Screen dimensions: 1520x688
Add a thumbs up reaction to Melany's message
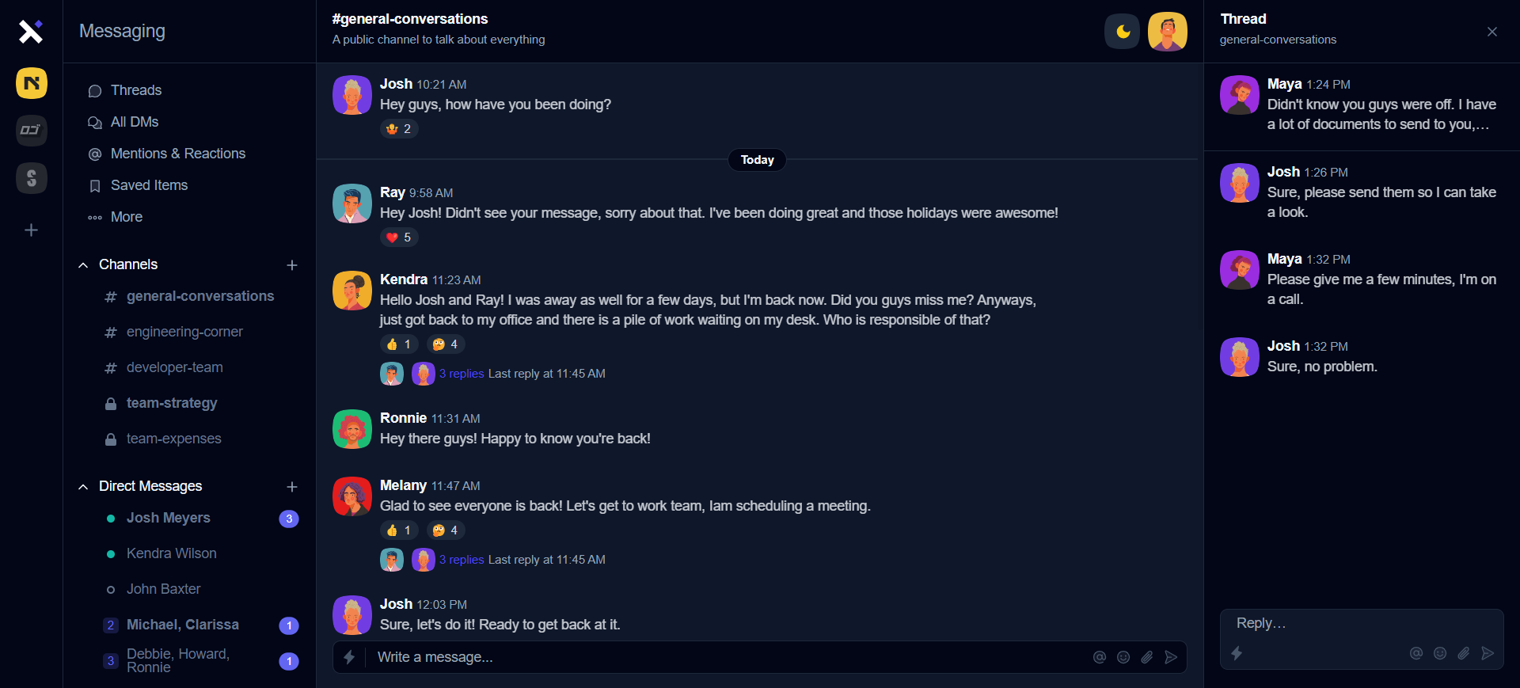click(398, 530)
